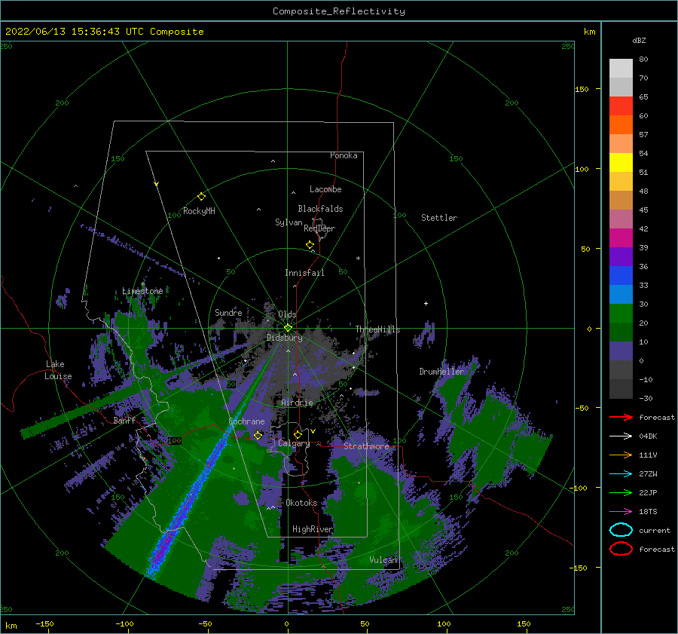The height and width of the screenshot is (634, 678).
Task: Click the yellow diamond marker near RockyMH
Action: (x=201, y=197)
